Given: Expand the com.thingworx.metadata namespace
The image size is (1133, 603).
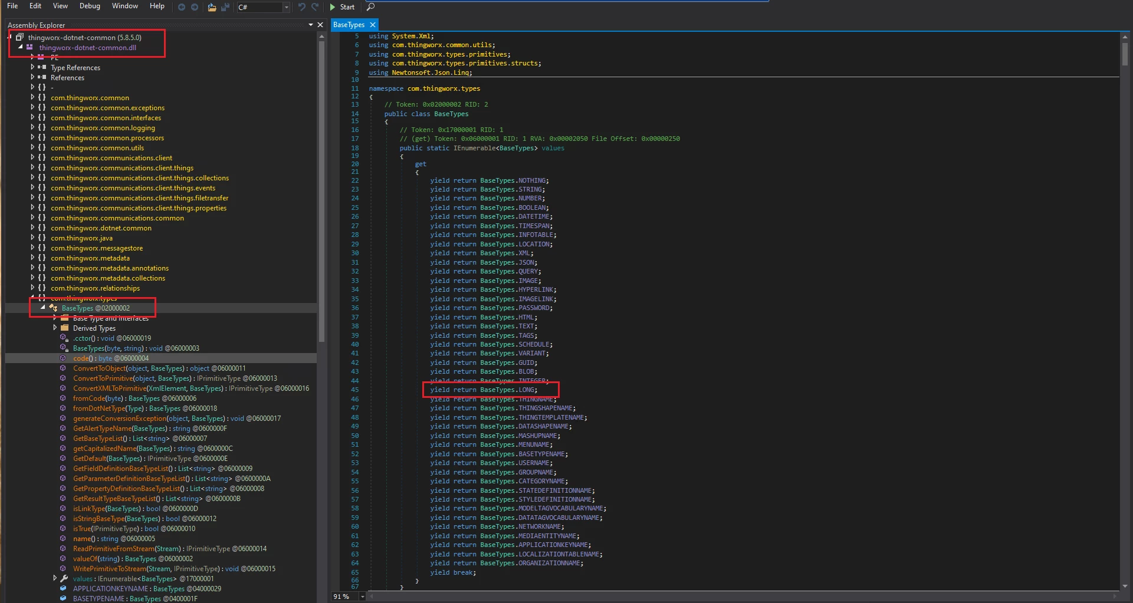Looking at the screenshot, I should tap(32, 258).
